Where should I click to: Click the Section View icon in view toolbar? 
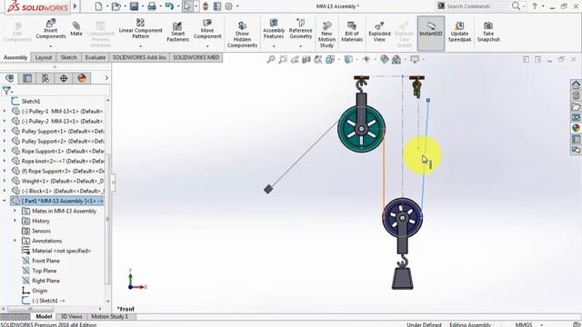(x=306, y=59)
